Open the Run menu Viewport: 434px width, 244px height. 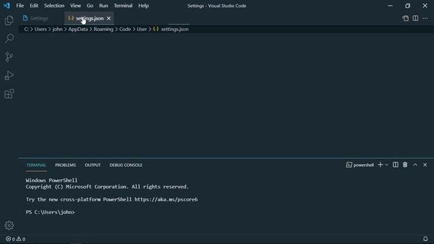[x=104, y=5]
